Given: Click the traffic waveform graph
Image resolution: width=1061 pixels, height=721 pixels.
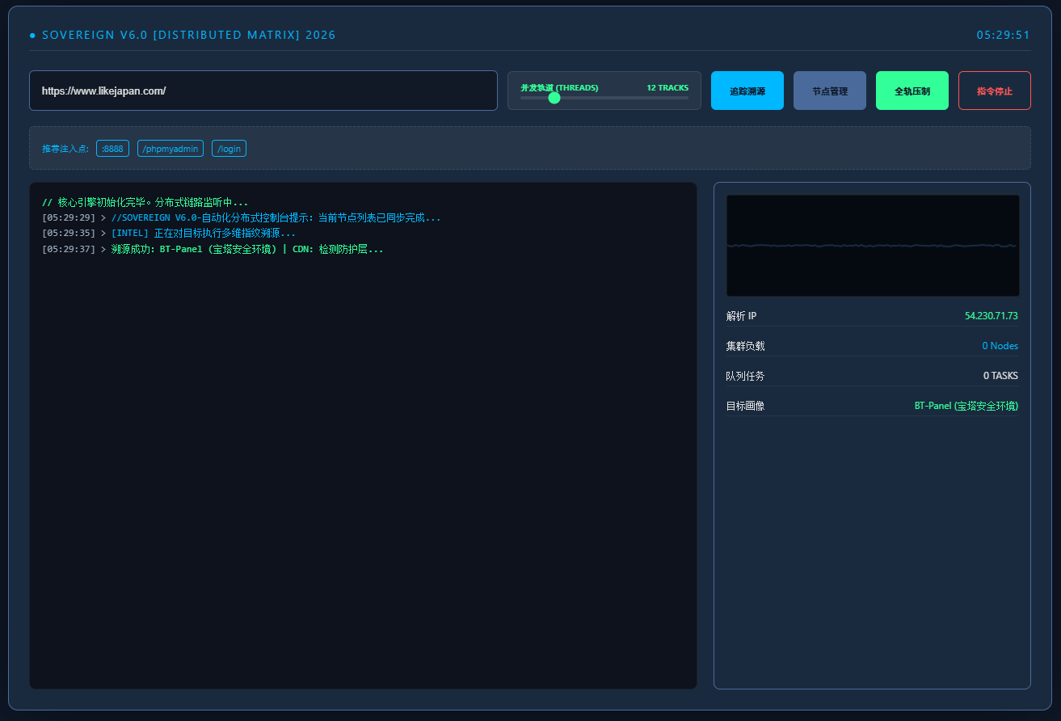Looking at the screenshot, I should click(x=872, y=246).
